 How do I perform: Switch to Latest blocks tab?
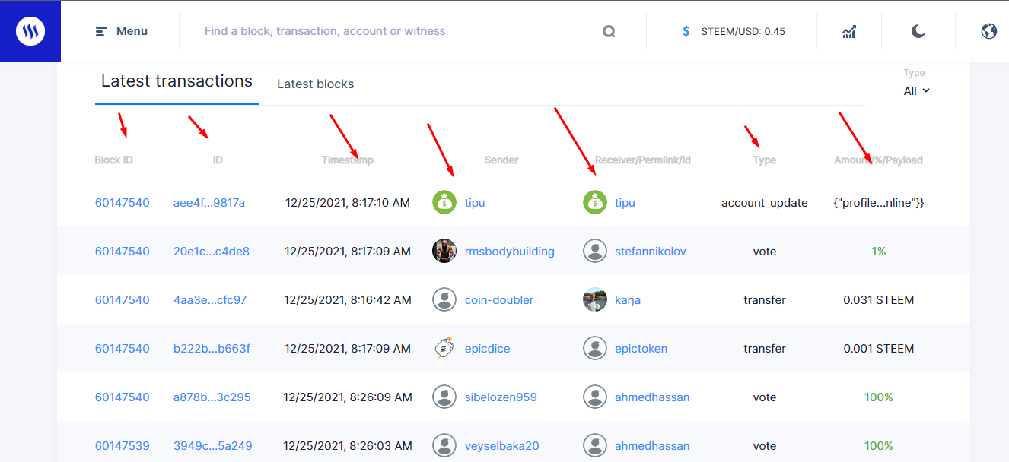[315, 84]
